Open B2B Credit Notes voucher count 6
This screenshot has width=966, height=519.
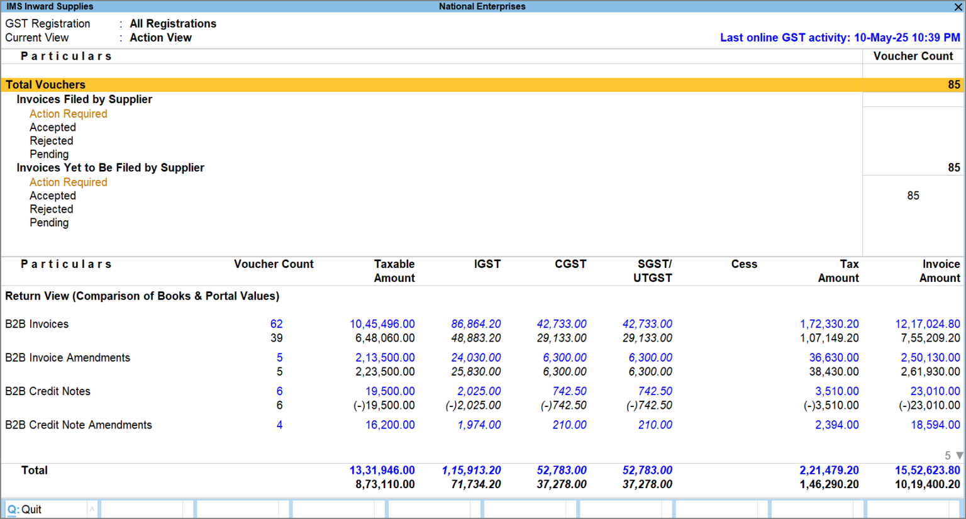pyautogui.click(x=279, y=391)
